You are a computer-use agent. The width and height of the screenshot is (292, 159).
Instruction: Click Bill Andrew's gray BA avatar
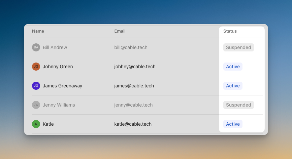(36, 47)
